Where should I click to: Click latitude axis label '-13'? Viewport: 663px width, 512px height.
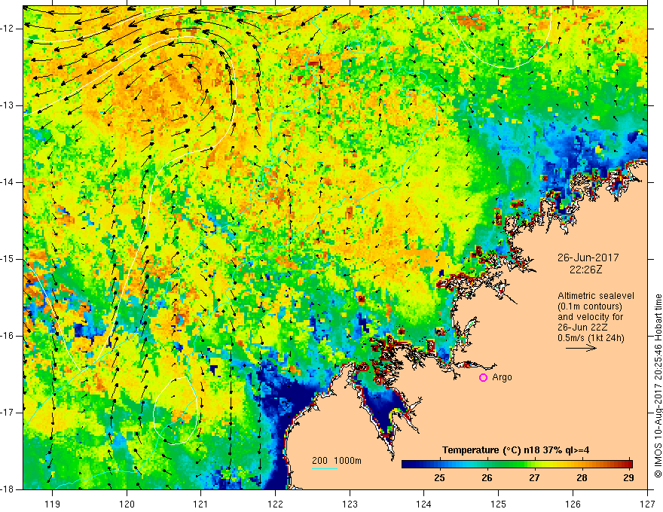point(8,105)
